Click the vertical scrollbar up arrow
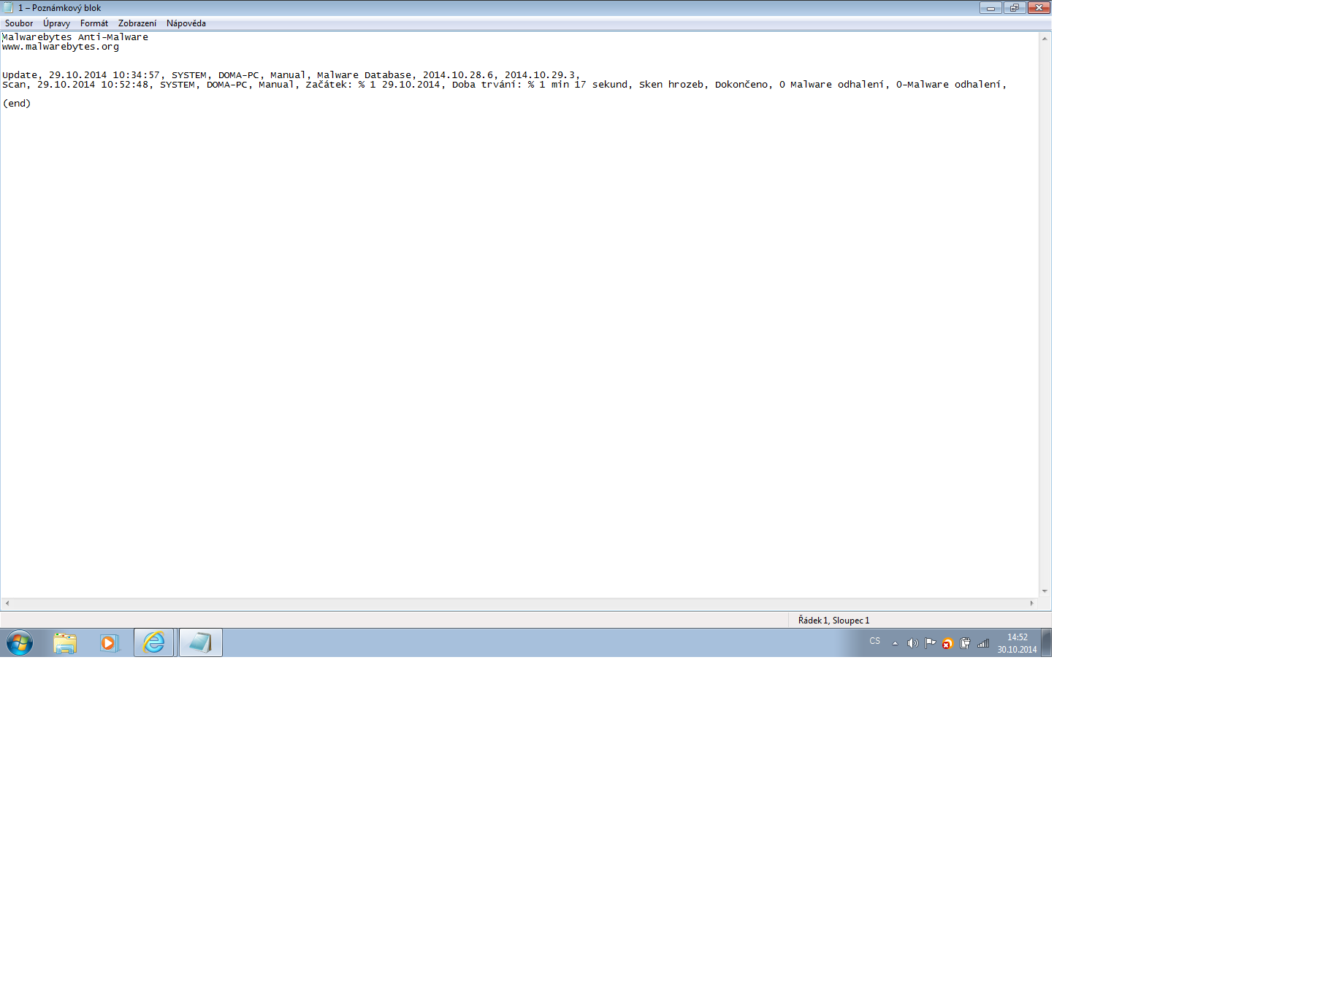This screenshot has width=1317, height=987. [x=1045, y=39]
